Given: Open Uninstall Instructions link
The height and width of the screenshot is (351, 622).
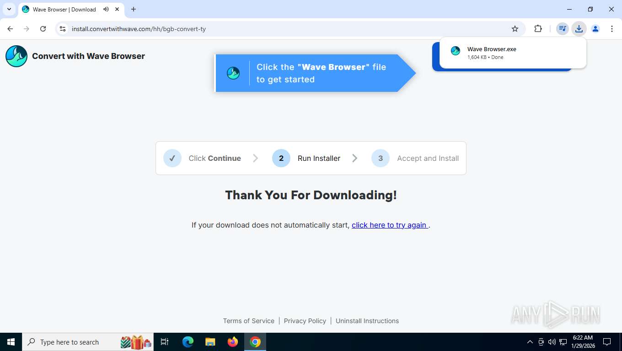Looking at the screenshot, I should [367, 321].
